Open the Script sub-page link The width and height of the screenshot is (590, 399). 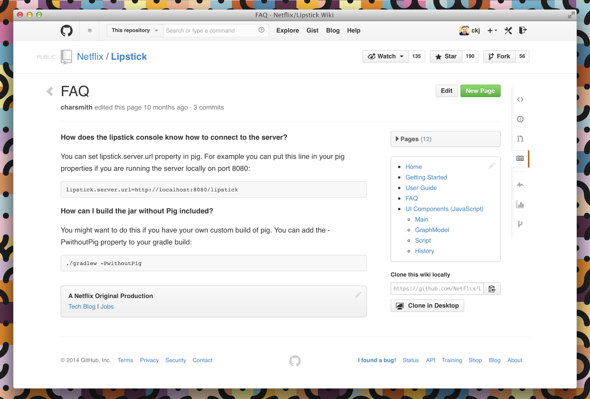tap(423, 240)
